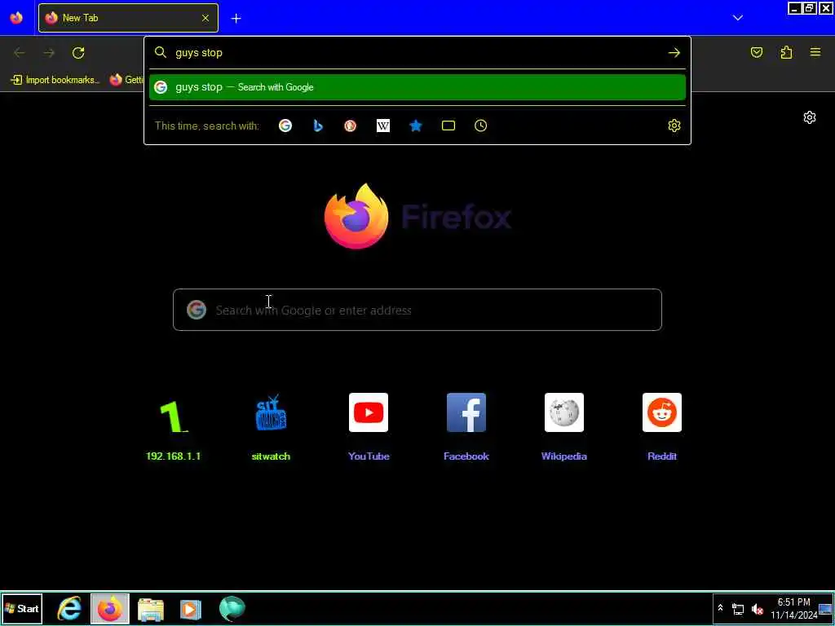
Task: Launch Internet Explorer from the taskbar
Action: (69, 608)
